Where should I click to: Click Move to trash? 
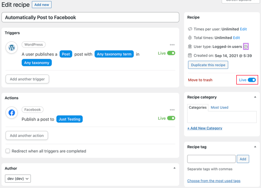[200, 80]
